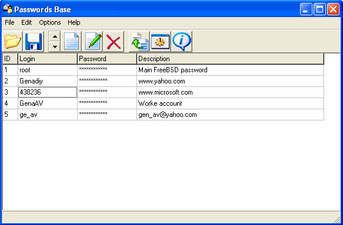Click the Description column header
This screenshot has height=225, width=343.
tap(231, 59)
